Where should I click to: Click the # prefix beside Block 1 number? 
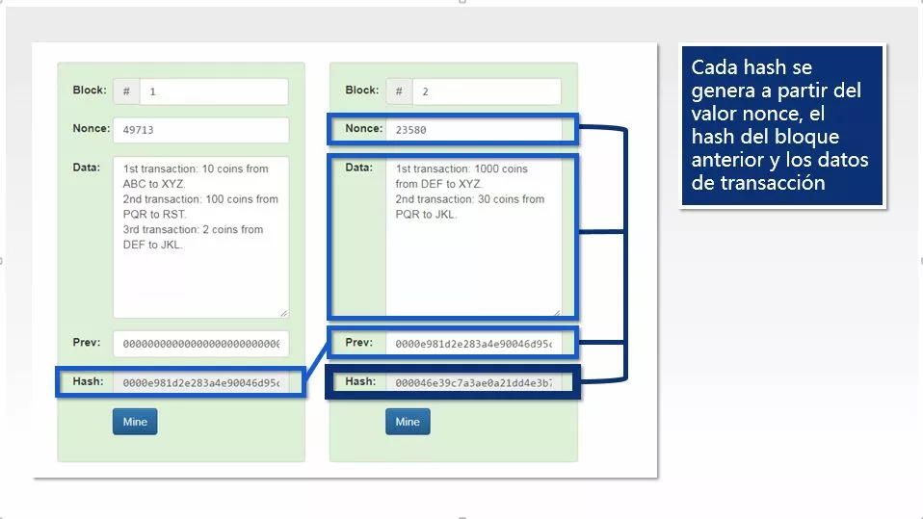(126, 91)
